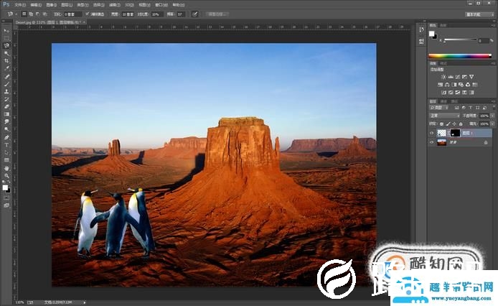Screen dimensions: 498x306
Task: Select the Lasso tool in toolbox
Action: [6, 46]
